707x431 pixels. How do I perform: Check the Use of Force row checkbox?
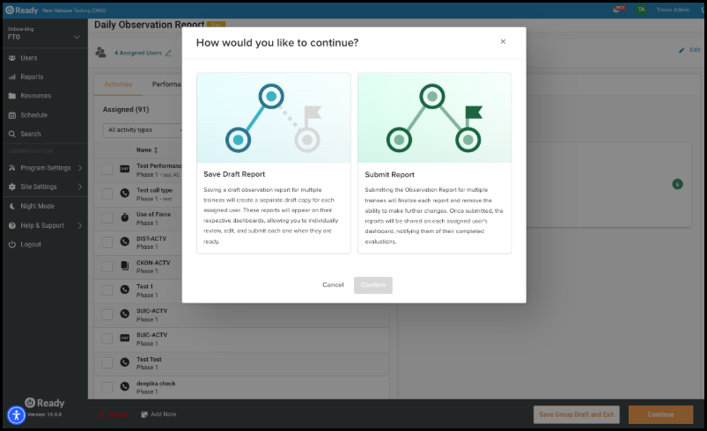[107, 218]
